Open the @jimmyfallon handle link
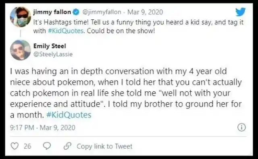Image resolution: width=258 pixels, height=159 pixels. (102, 12)
